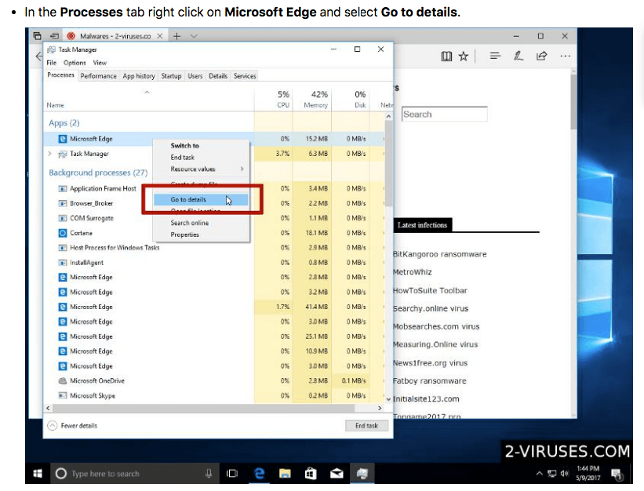644x491 pixels.
Task: Open the Edge more options ellipsis
Action: (565, 56)
